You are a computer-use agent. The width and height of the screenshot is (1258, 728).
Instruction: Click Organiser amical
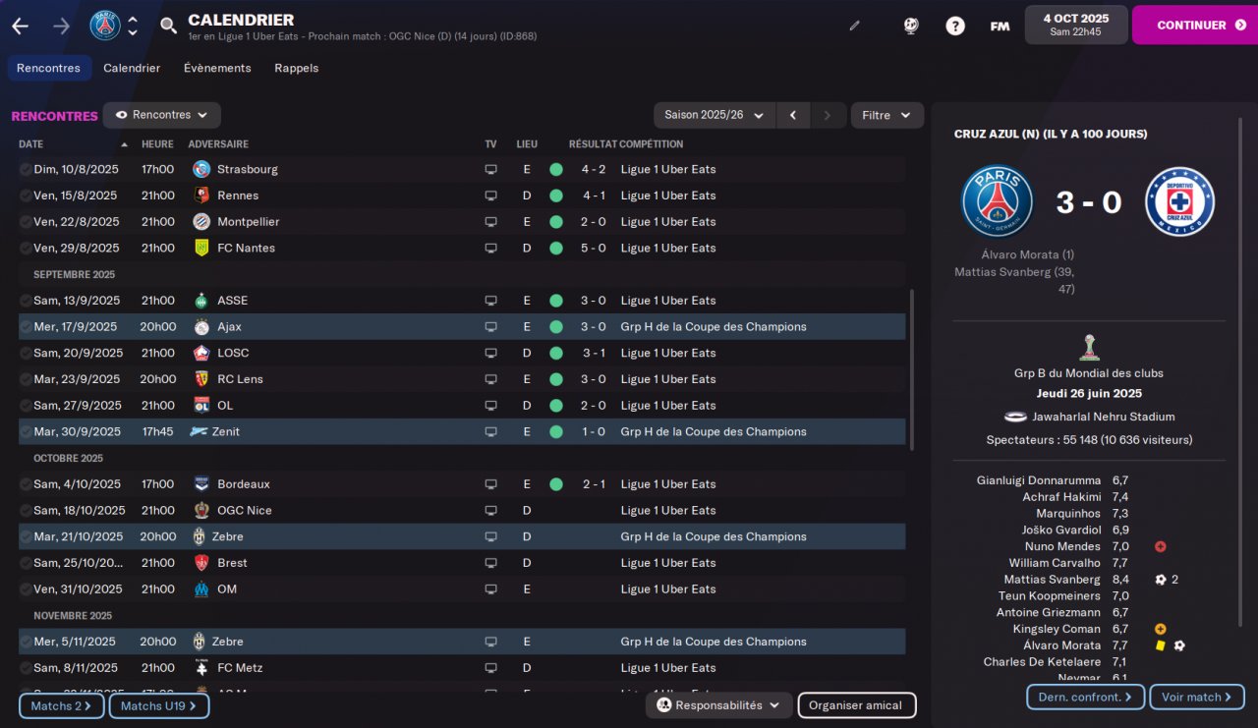[857, 705]
